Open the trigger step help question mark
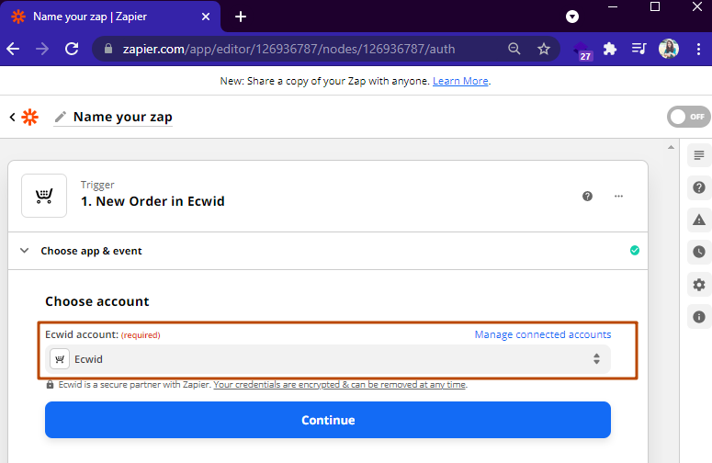This screenshot has height=463, width=712. (587, 196)
